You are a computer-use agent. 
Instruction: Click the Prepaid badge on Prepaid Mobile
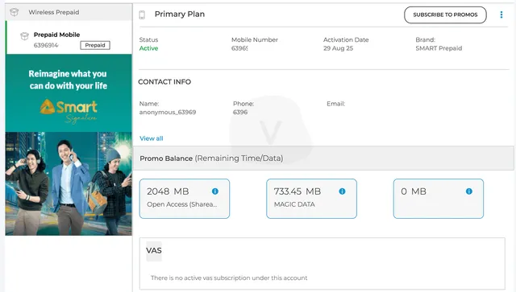(x=95, y=45)
